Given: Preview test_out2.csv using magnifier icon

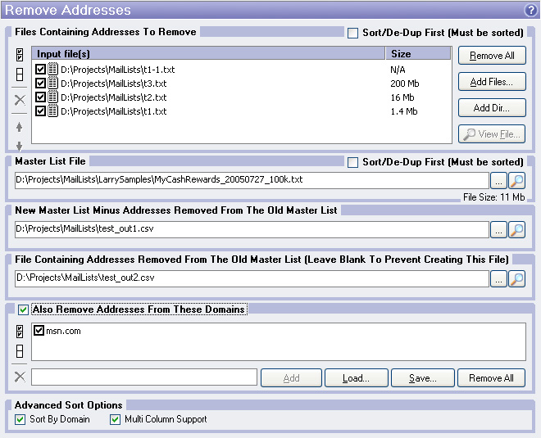Looking at the screenshot, I should pos(517,279).
